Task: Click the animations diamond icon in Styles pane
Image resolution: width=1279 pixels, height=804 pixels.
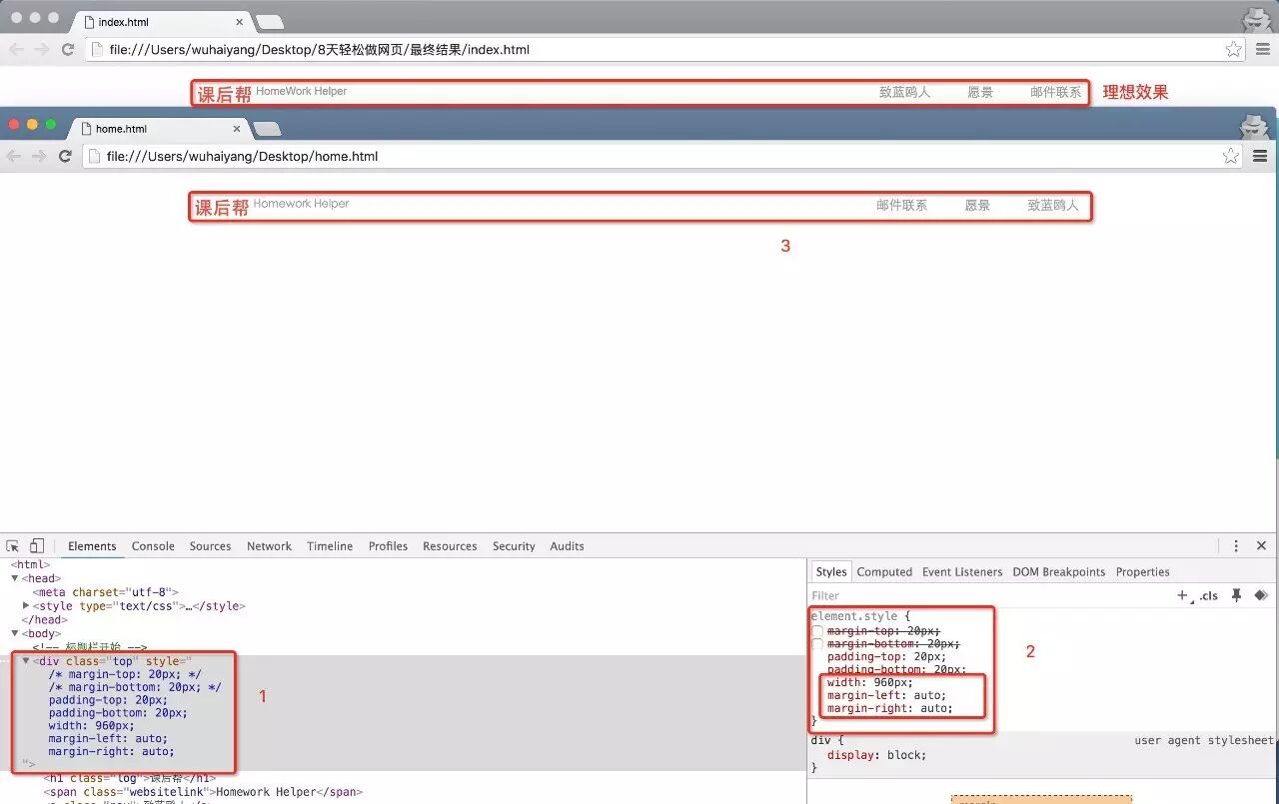Action: tap(1261, 595)
